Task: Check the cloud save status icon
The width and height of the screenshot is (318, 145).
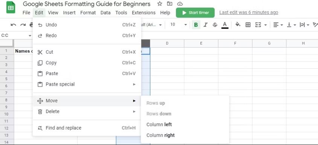Action: pos(180,4)
